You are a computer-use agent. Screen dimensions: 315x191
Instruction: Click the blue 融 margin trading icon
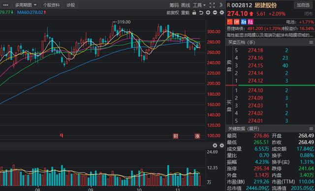[x=244, y=22]
